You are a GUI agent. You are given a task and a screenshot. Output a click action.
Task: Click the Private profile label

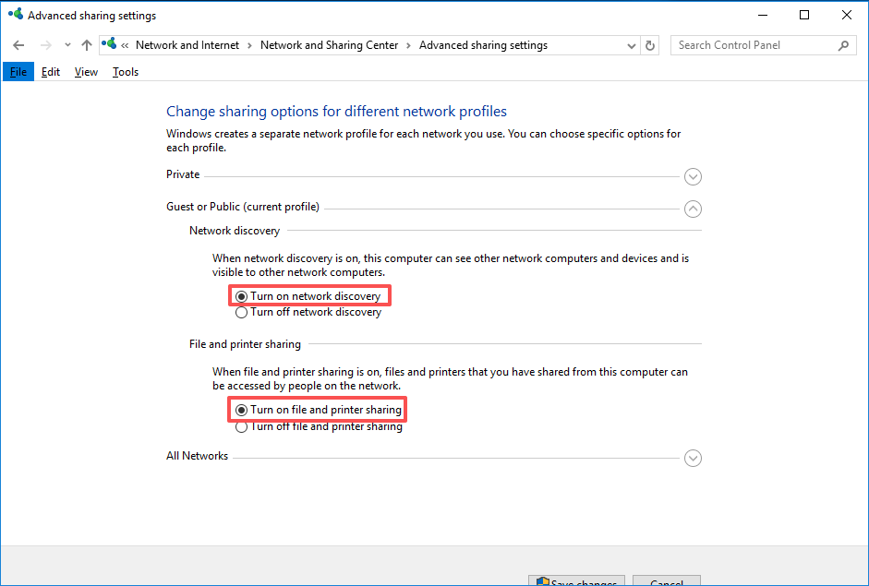(x=183, y=174)
